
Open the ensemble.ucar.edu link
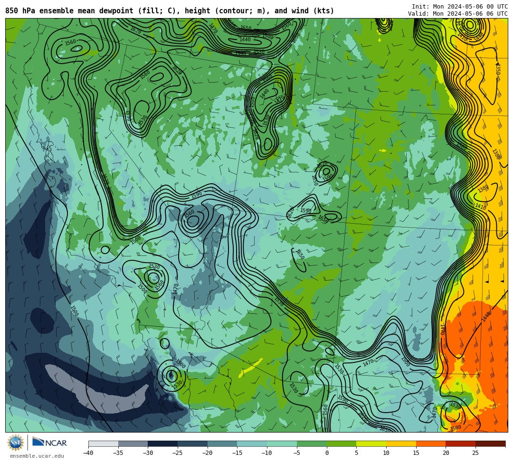coord(37,456)
